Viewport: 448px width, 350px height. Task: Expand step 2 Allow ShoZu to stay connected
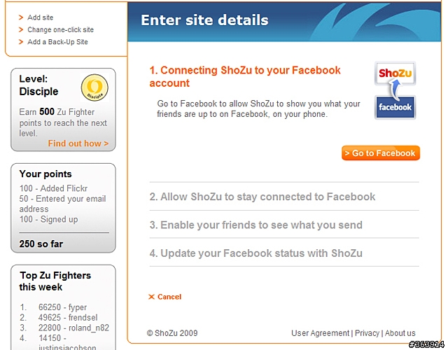pyautogui.click(x=262, y=197)
